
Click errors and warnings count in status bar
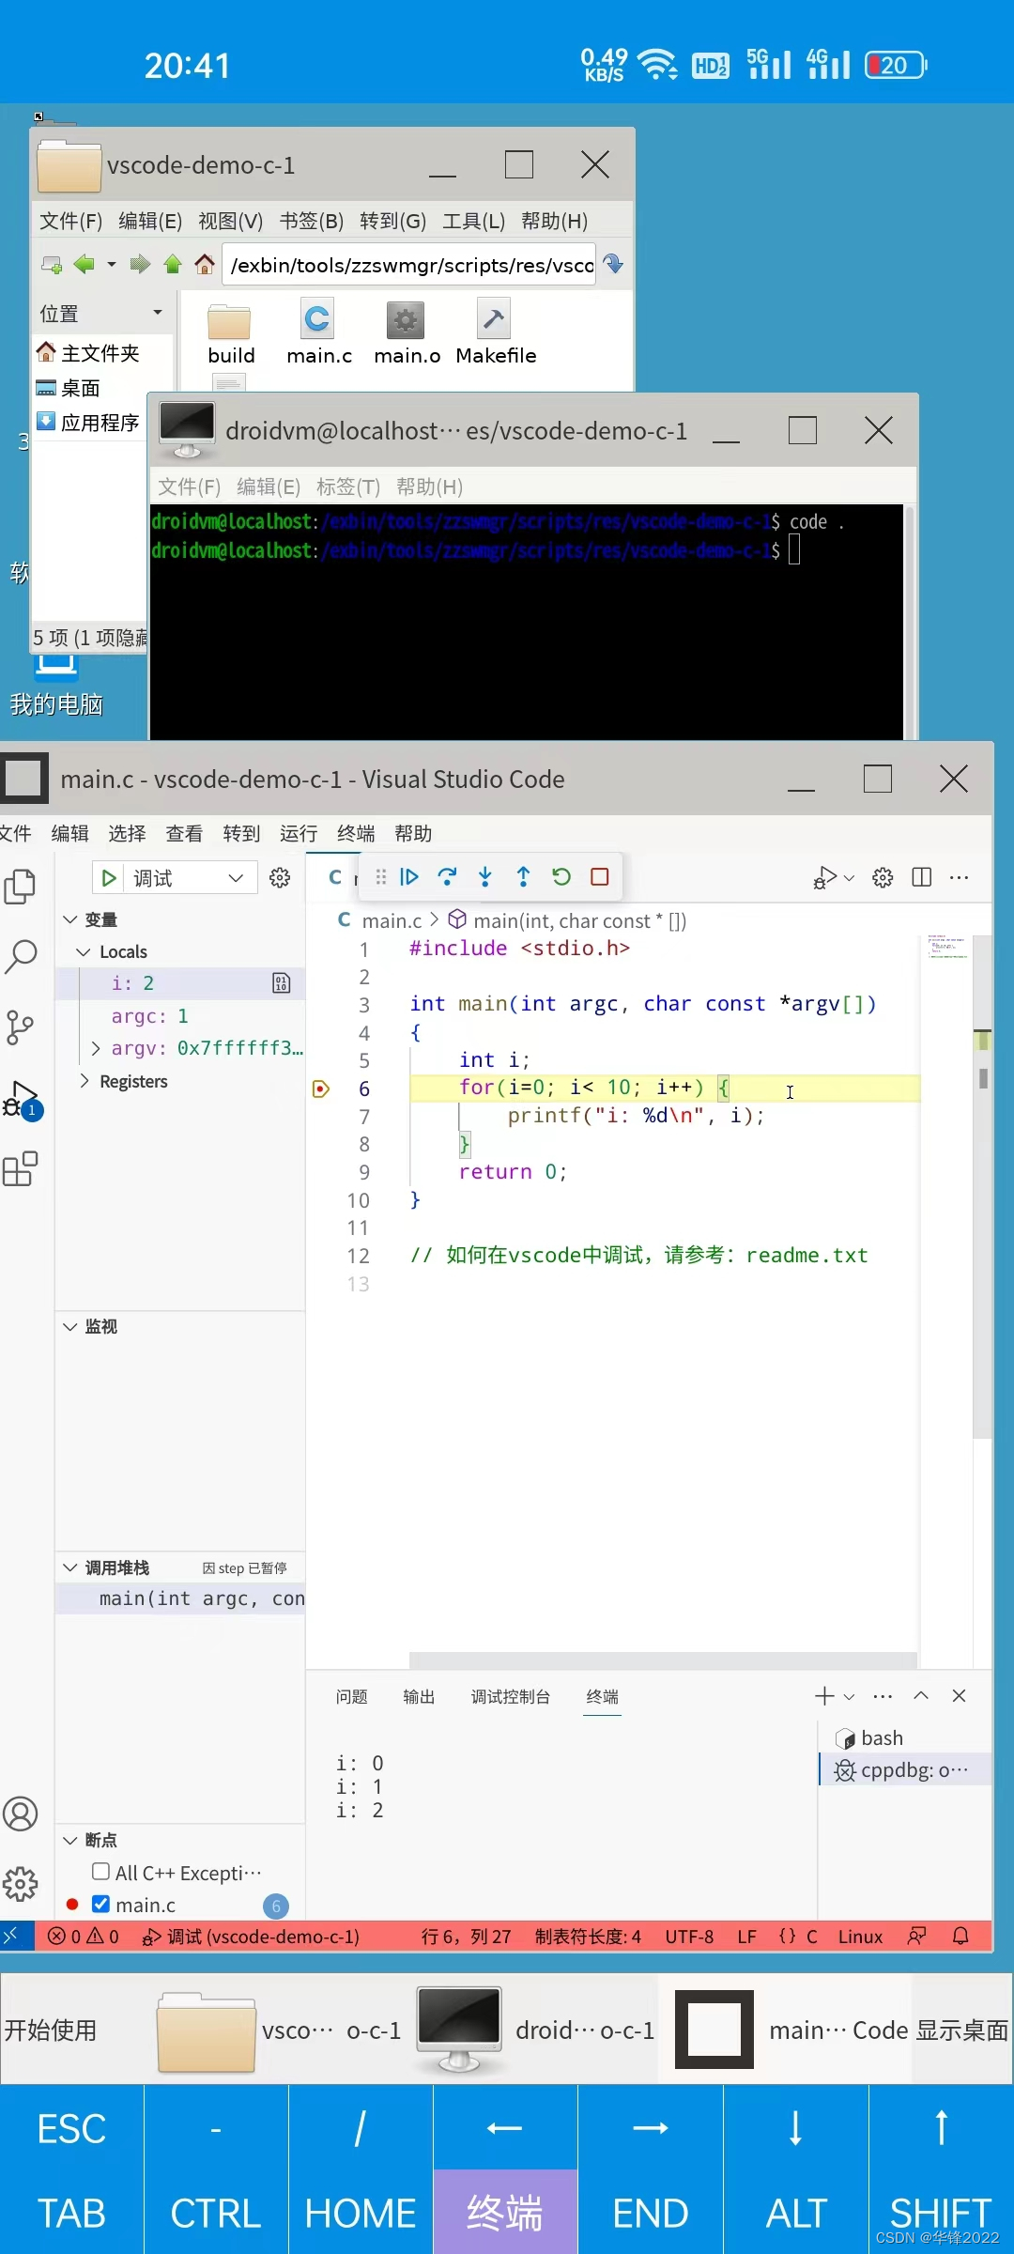click(84, 1937)
